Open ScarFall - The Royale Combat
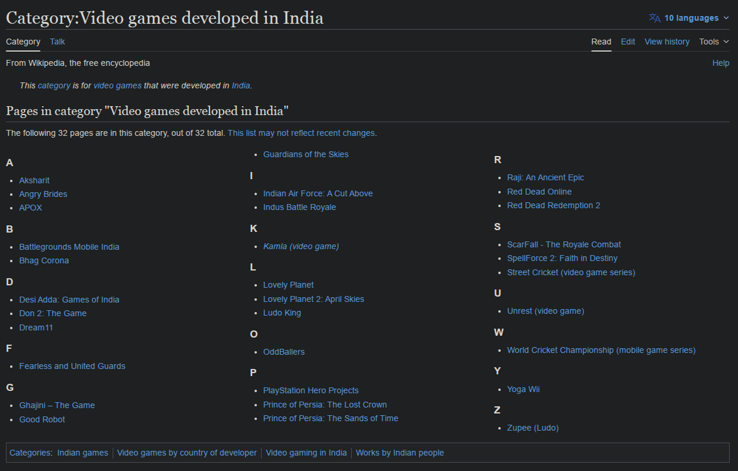Image resolution: width=738 pixels, height=471 pixels. point(564,244)
